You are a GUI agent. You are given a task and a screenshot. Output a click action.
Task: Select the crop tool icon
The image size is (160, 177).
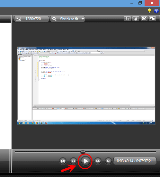[x=127, y=19]
